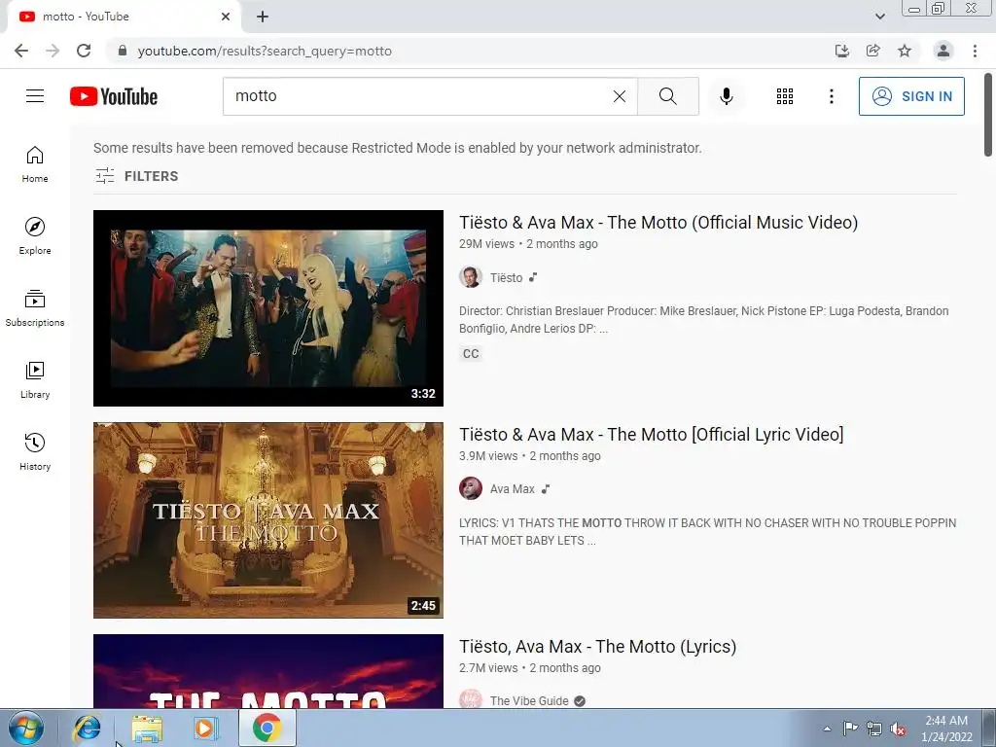Bookmark this page with star
This screenshot has height=747, width=996.
(905, 51)
